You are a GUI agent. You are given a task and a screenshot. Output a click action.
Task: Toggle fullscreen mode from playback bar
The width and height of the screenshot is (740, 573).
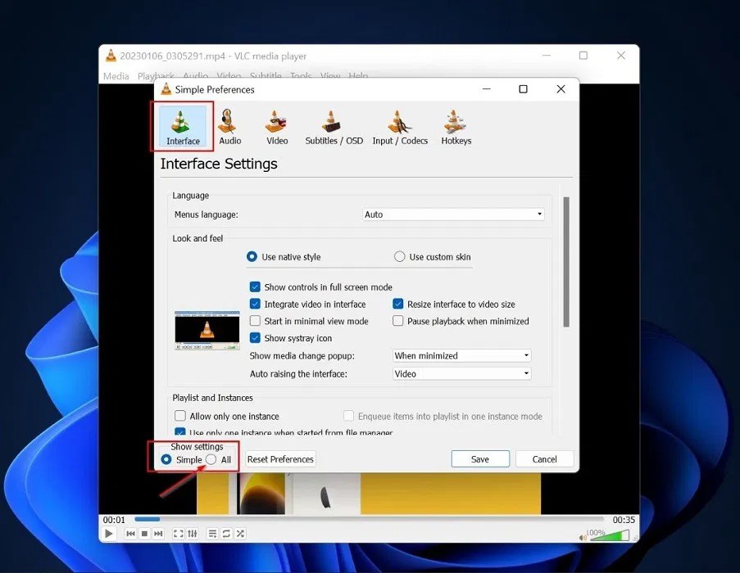click(178, 533)
